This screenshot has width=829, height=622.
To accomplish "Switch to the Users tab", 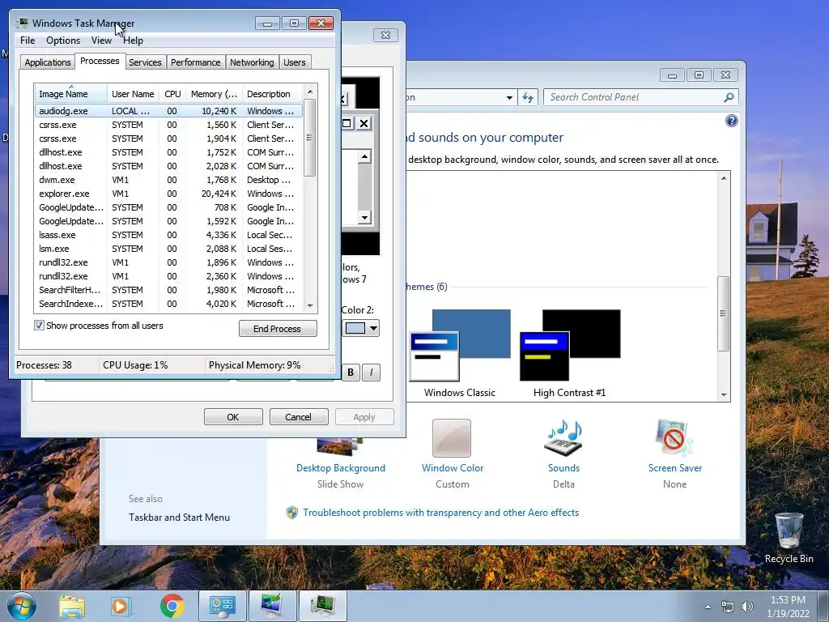I will [295, 62].
